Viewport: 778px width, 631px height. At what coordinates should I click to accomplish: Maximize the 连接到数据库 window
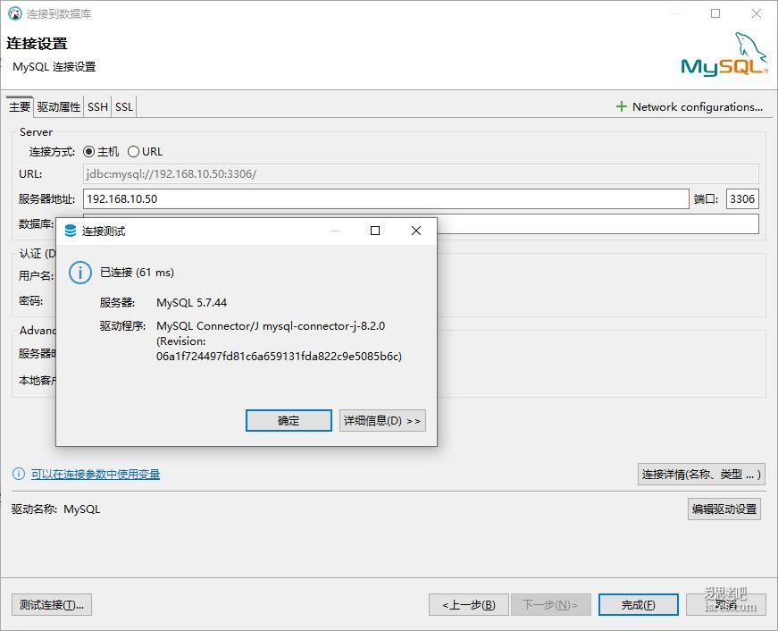[715, 13]
